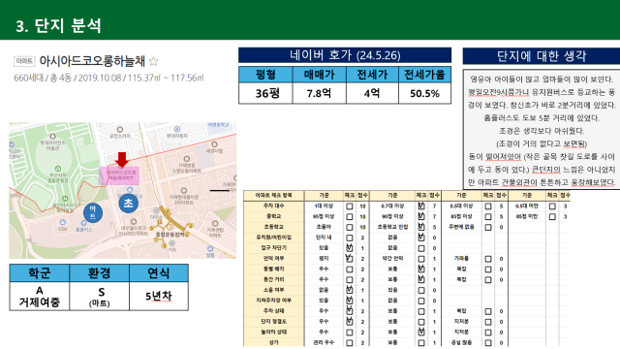Uncheck the 초등학교 인접 checkbox

point(421,227)
